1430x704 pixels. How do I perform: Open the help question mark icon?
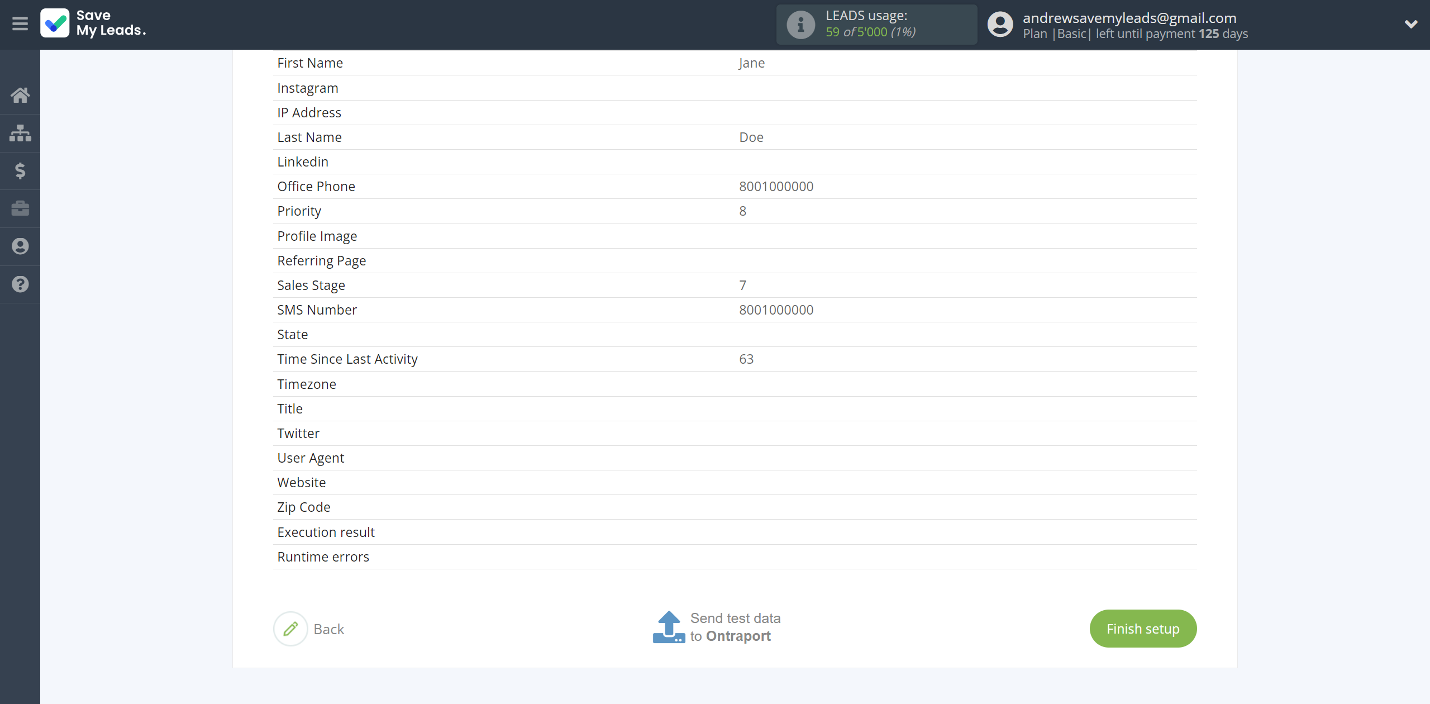20,284
